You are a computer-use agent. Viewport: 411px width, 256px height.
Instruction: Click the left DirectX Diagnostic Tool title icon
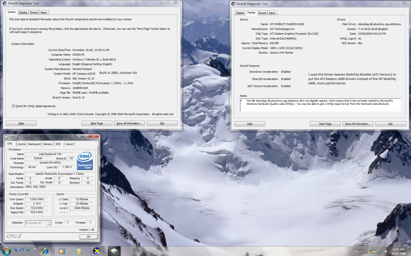point(4,3)
